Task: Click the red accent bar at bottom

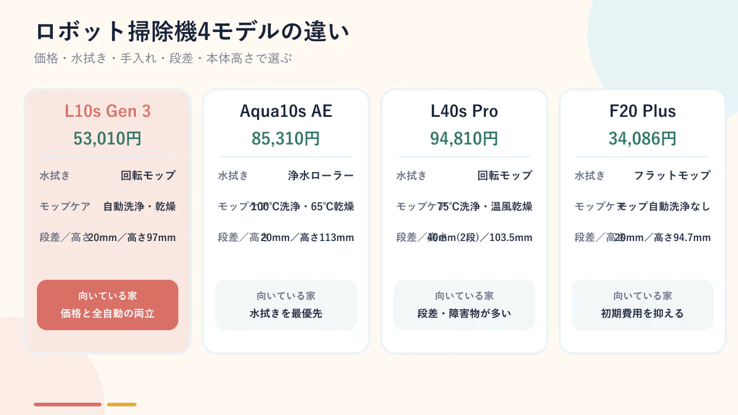Action: [x=68, y=405]
